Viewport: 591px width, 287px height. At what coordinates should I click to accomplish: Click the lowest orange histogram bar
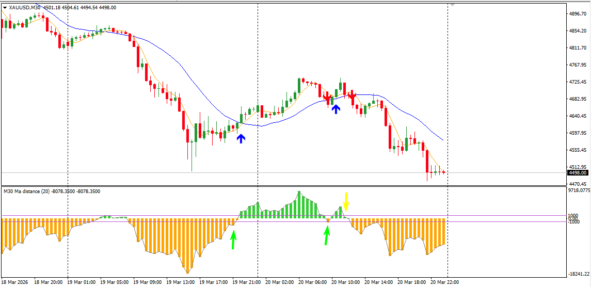point(187,246)
